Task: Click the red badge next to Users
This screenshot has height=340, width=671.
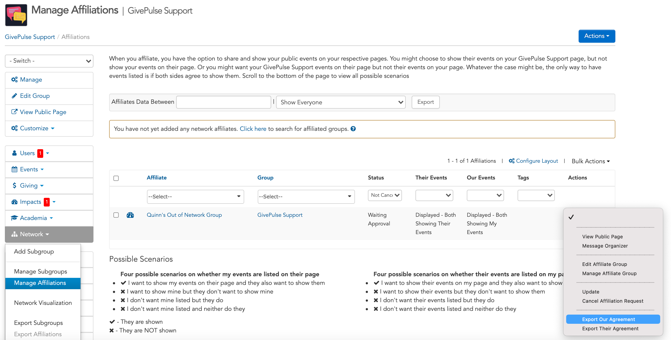Action: click(x=40, y=153)
